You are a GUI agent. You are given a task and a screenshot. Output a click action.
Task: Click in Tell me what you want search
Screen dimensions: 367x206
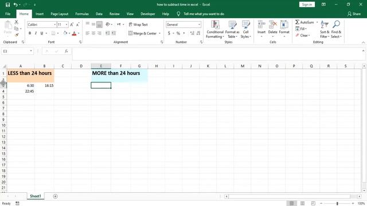pyautogui.click(x=204, y=14)
